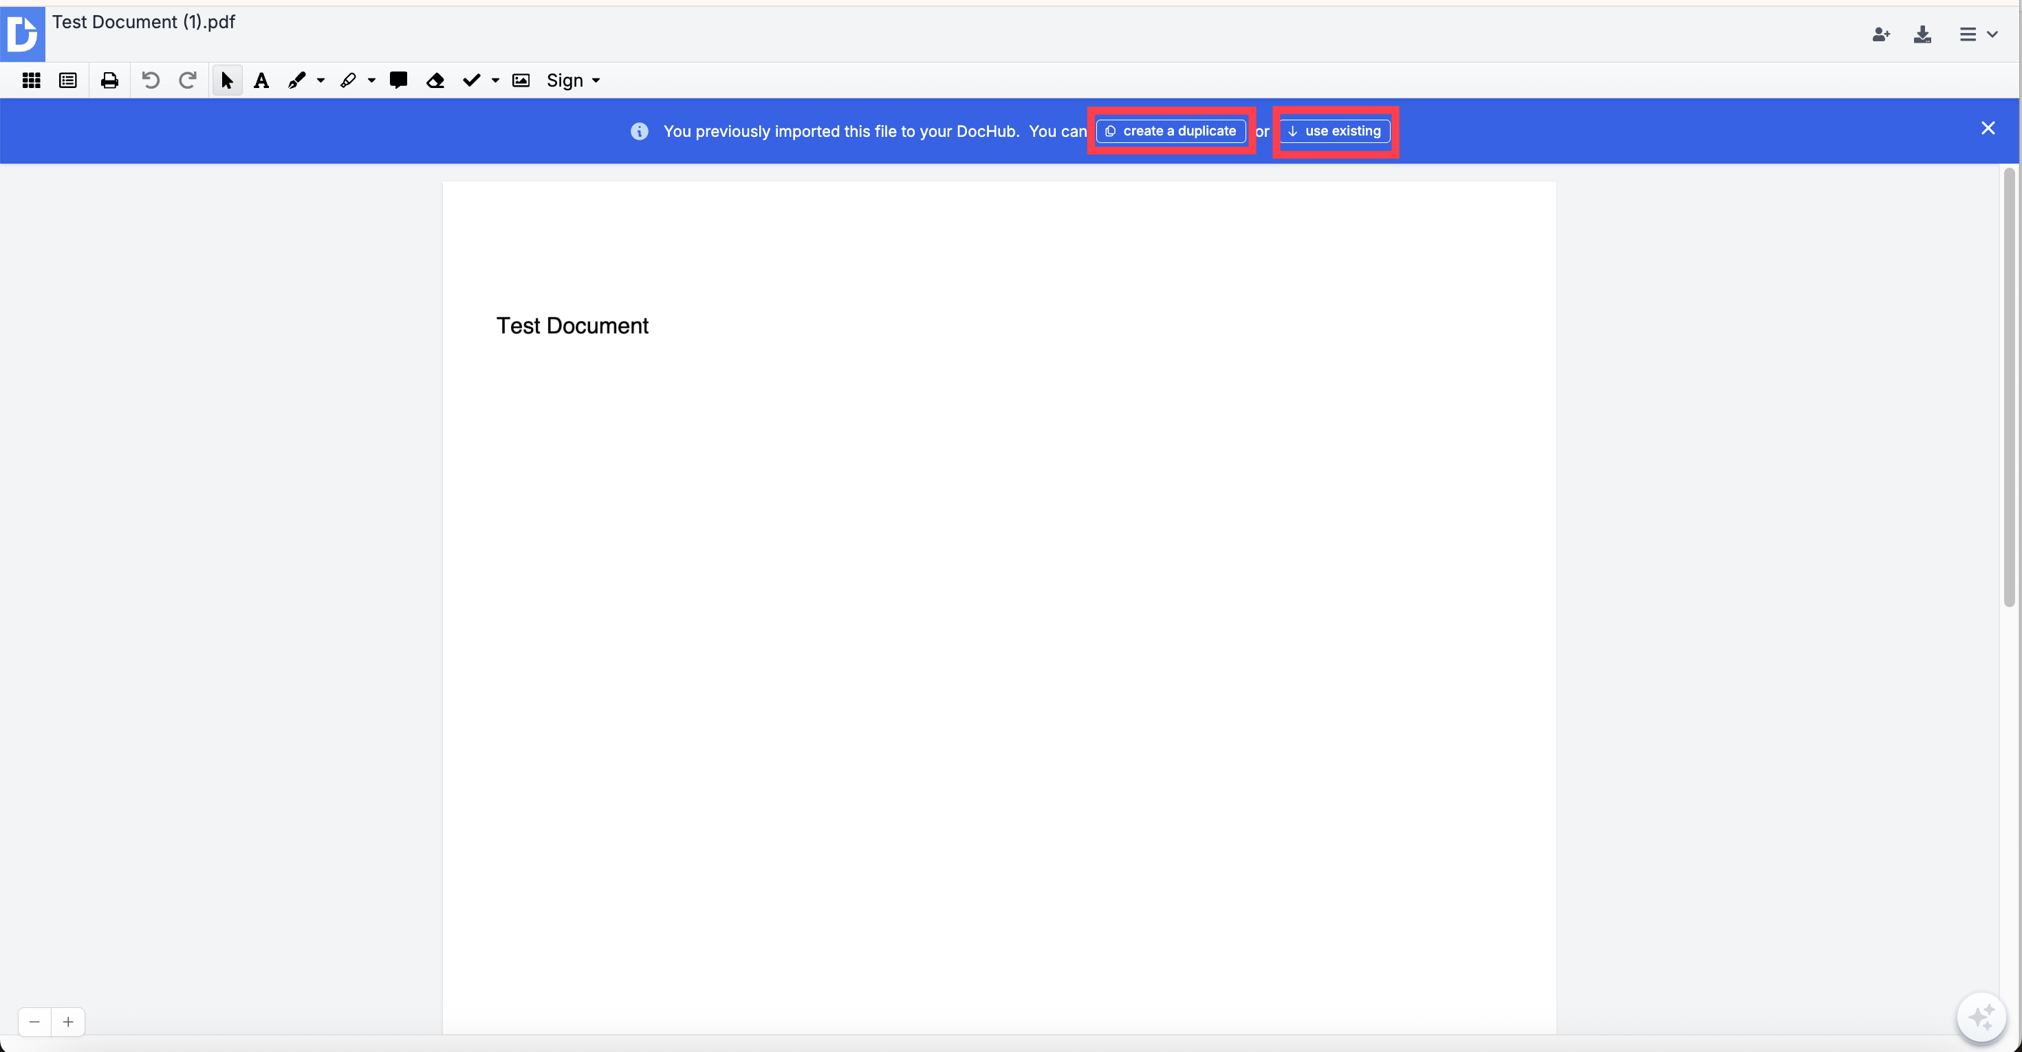Click the vertical scrollbar thumb
Image resolution: width=2022 pixels, height=1052 pixels.
[2010, 388]
